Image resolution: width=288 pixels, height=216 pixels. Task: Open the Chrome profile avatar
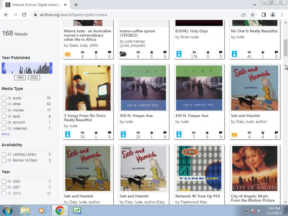[273, 15]
